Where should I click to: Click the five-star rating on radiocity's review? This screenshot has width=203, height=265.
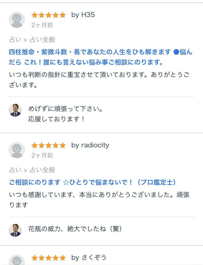(48, 145)
